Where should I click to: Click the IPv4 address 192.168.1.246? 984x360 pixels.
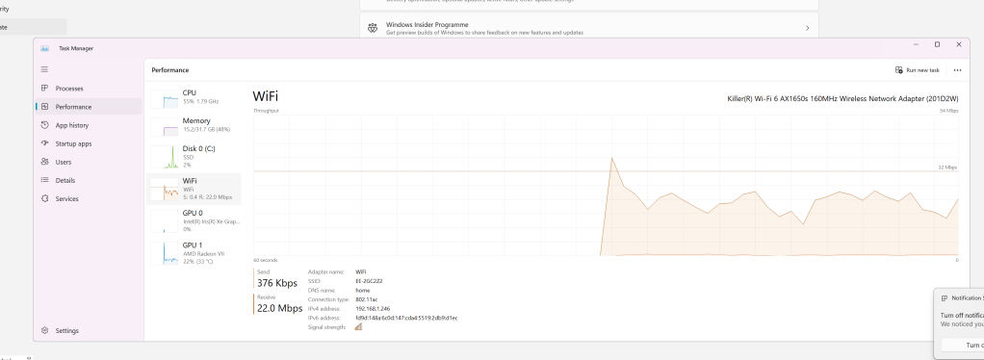point(373,309)
